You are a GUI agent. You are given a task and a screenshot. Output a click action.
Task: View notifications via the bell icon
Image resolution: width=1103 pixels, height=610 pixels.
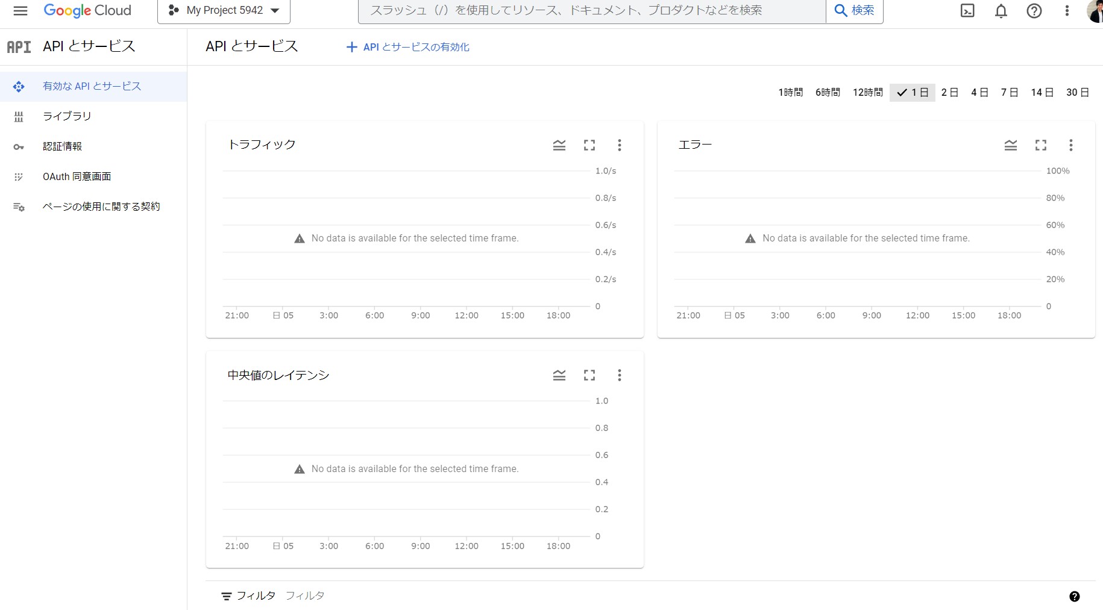point(1000,10)
